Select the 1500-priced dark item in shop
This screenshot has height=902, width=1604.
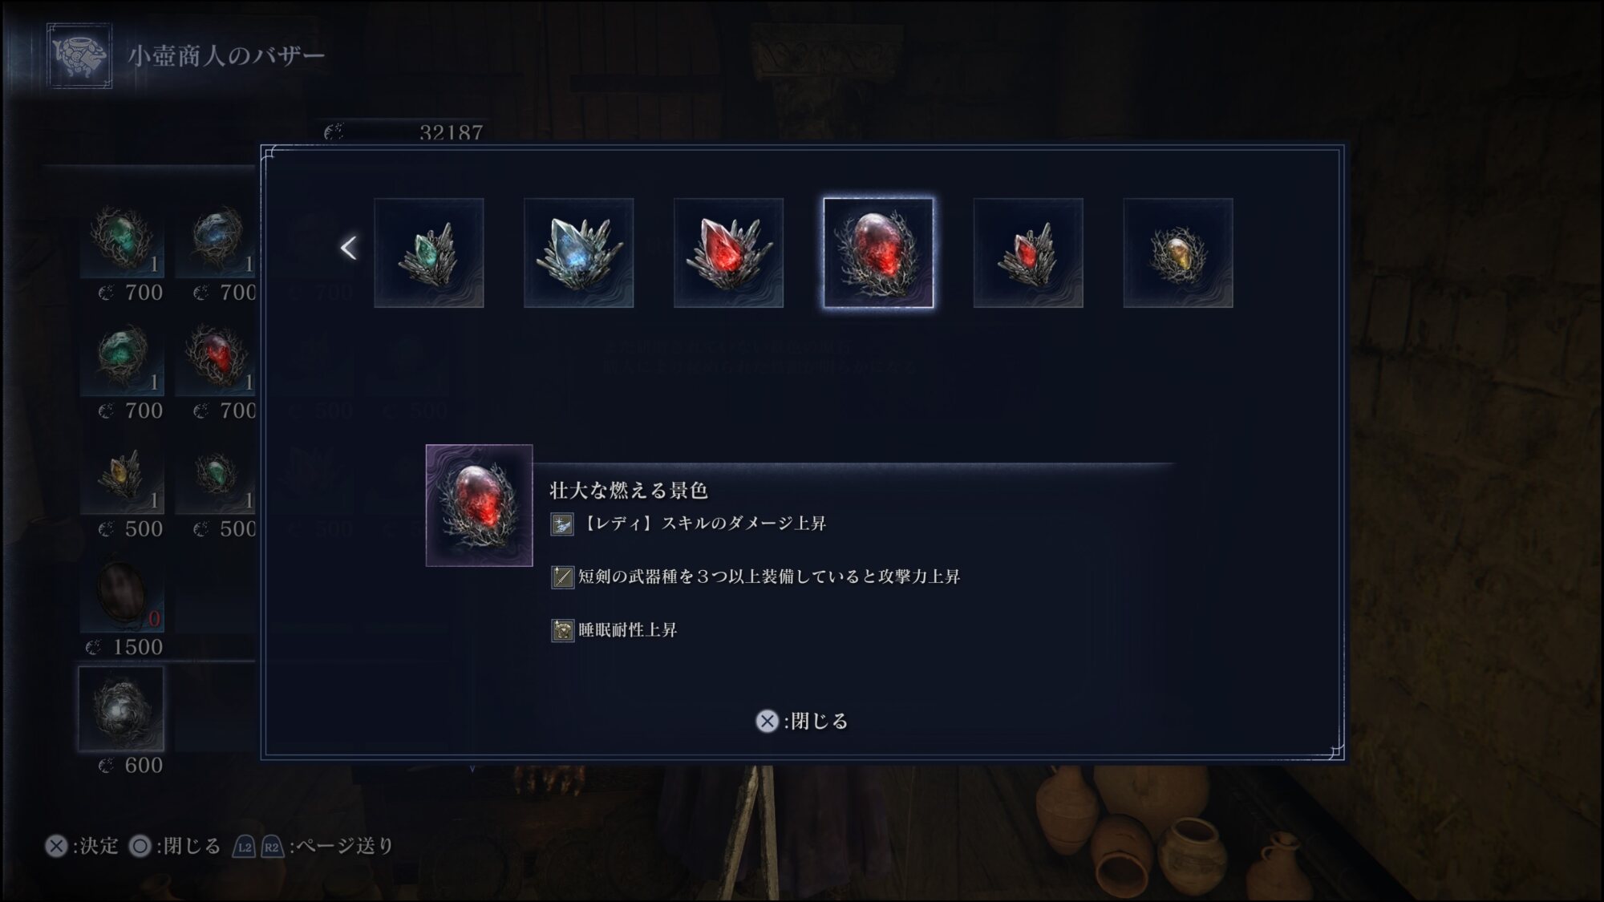pos(122,593)
